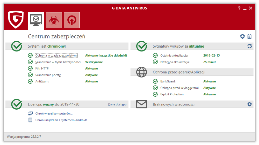Click Brak nowych wiadomości header
This screenshot has height=145, width=259.
[174, 104]
